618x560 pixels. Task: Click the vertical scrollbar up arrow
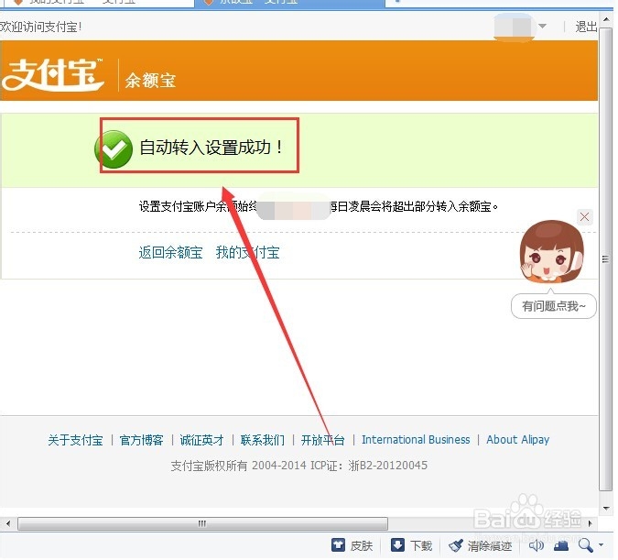tap(606, 19)
